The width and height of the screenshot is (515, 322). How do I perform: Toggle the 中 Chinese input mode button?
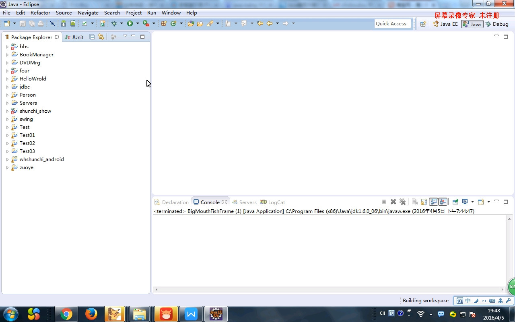tap(468, 301)
